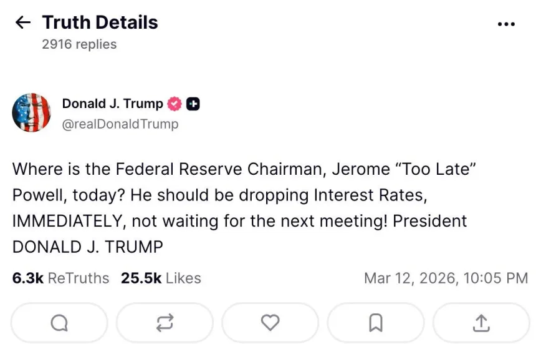Open the three-dot more options menu

(506, 24)
